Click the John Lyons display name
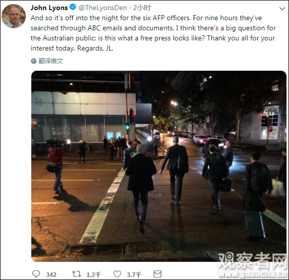 click(x=49, y=8)
